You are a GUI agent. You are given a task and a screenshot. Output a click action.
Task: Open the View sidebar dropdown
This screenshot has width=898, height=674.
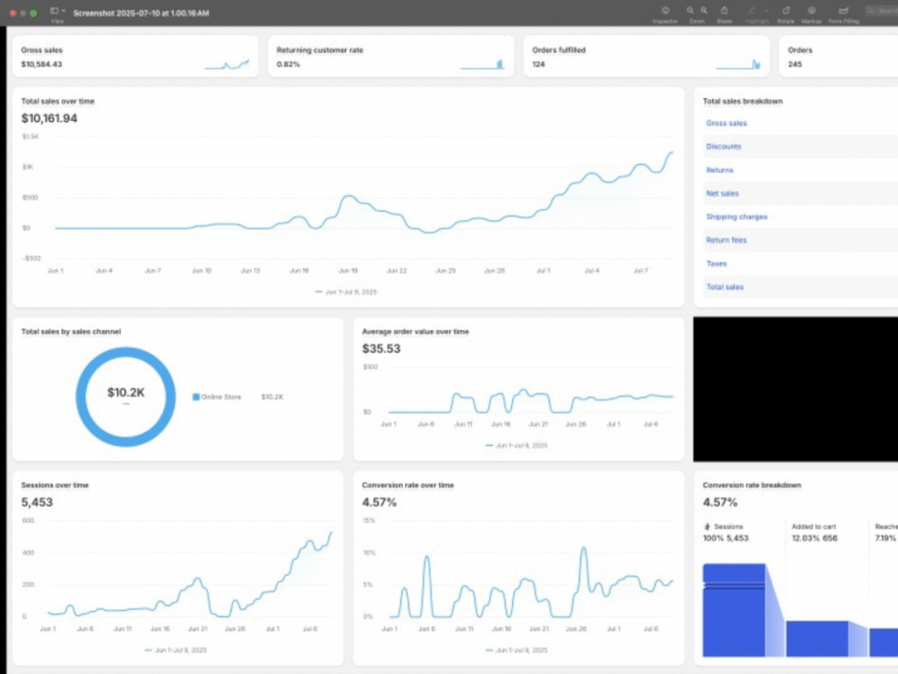click(57, 11)
